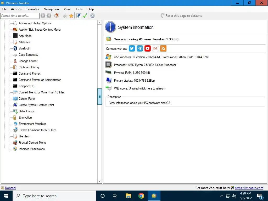Click Reset this page to defaults
The height and width of the screenshot is (201, 268).
pyautogui.click(x=181, y=15)
